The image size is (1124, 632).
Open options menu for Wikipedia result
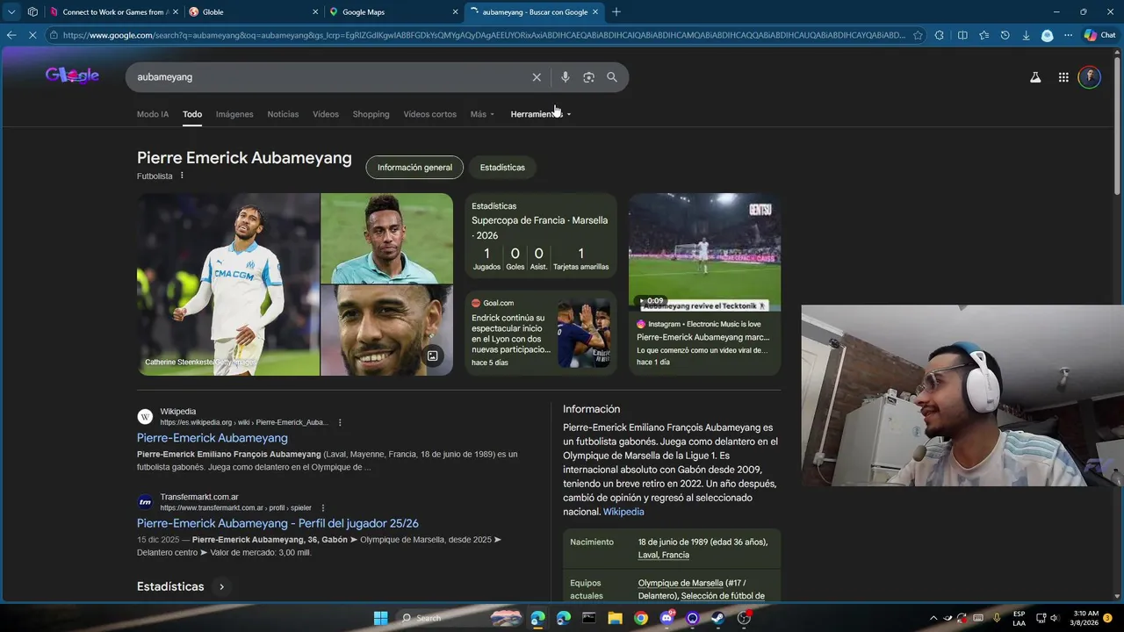(340, 422)
